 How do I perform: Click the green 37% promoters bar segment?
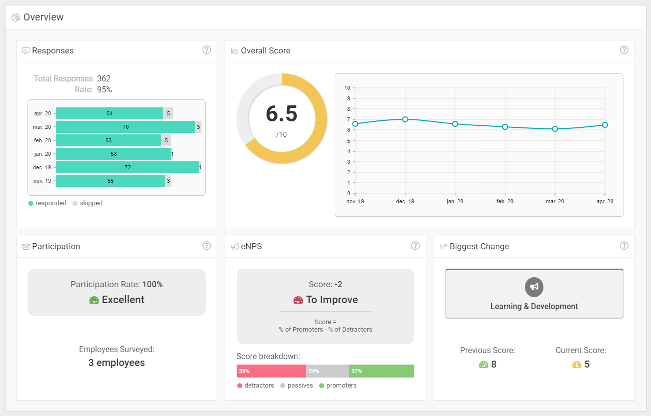point(381,371)
